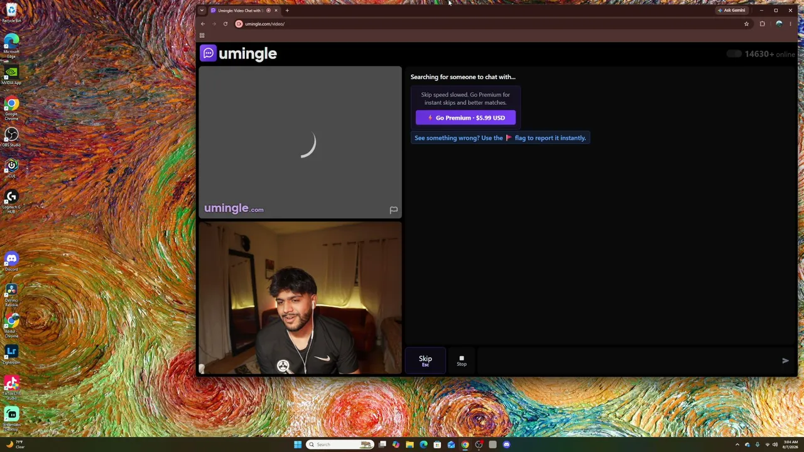Screen dimensions: 804x452
Task: Select the OBS Studio desktop shortcut
Action: pyautogui.click(x=11, y=137)
